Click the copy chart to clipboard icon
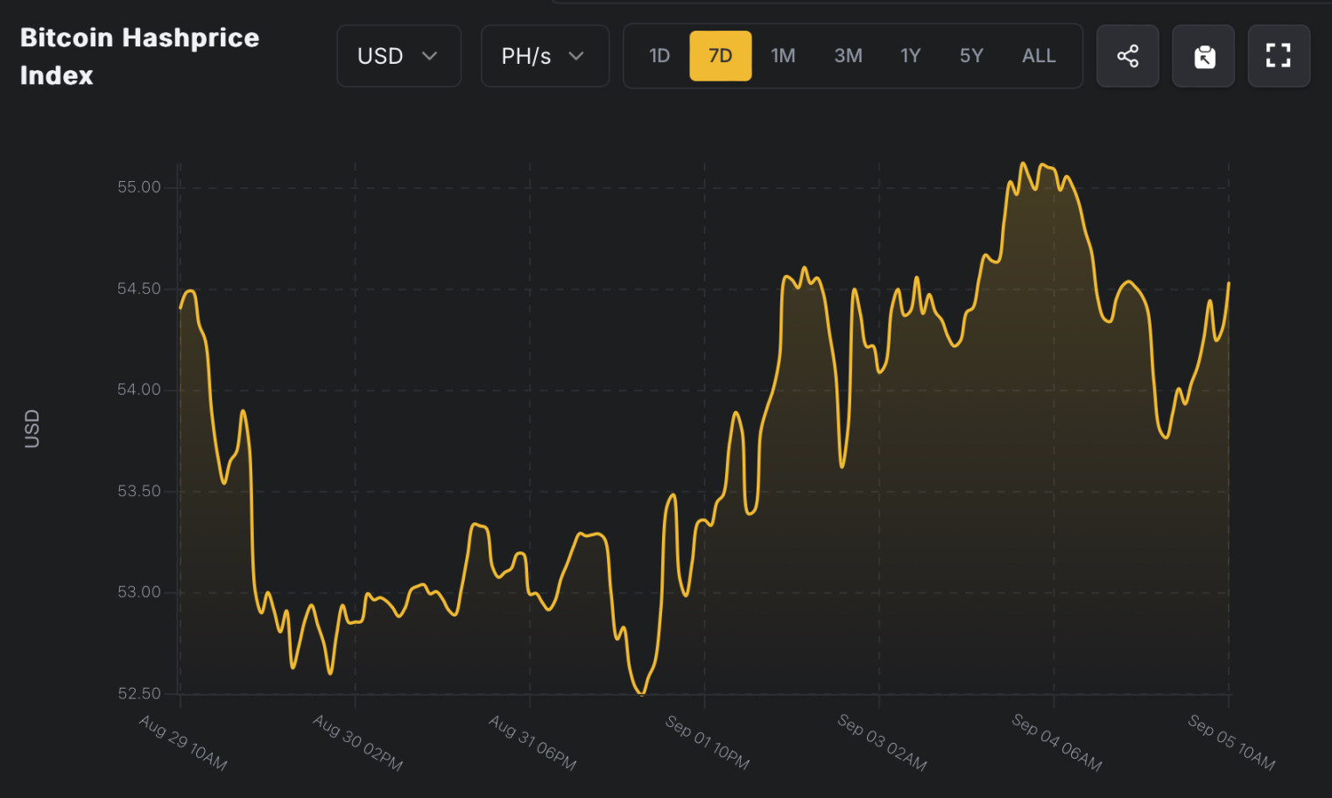Viewport: 1332px width, 798px height. tap(1204, 56)
